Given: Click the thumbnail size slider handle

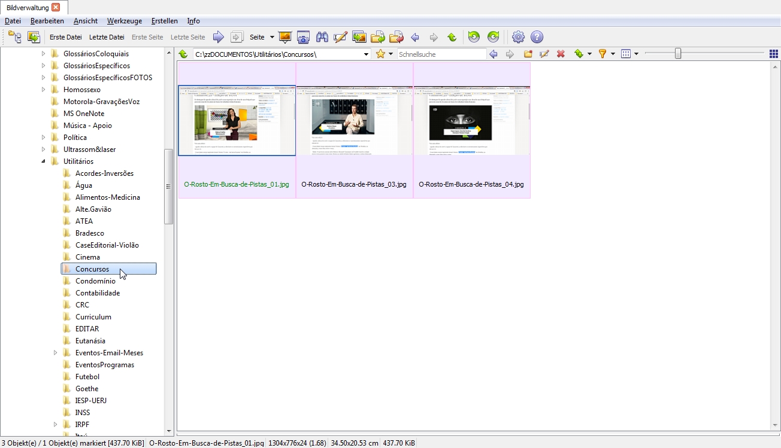Looking at the screenshot, I should click(678, 54).
